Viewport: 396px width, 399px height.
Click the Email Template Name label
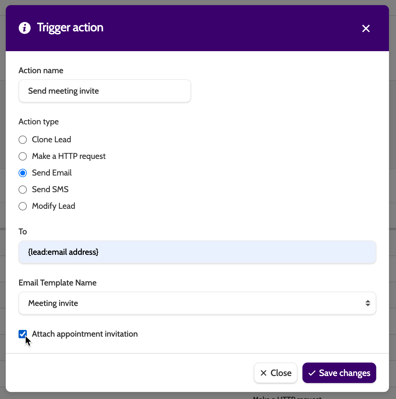(x=57, y=283)
